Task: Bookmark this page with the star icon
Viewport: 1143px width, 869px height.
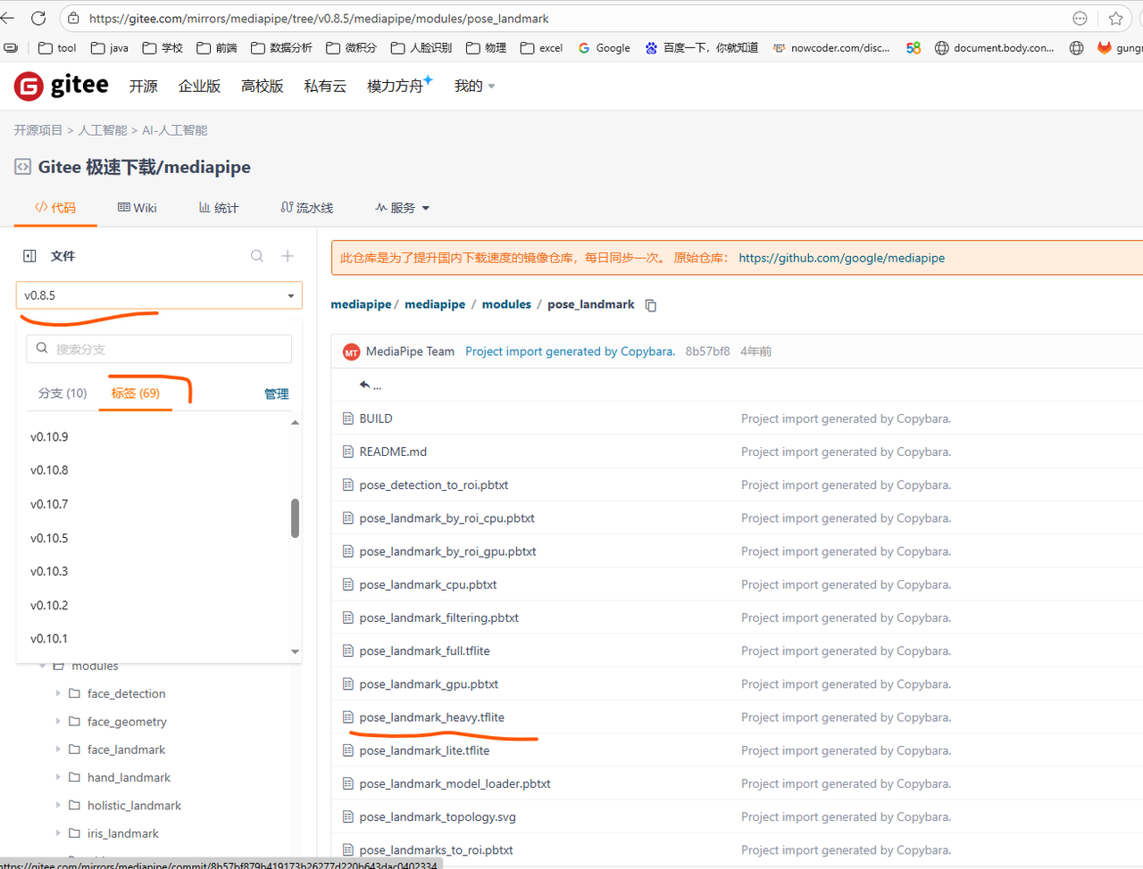Action: (x=1115, y=18)
